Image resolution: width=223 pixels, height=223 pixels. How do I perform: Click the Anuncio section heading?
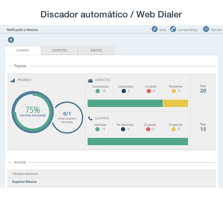pyautogui.click(x=20, y=162)
